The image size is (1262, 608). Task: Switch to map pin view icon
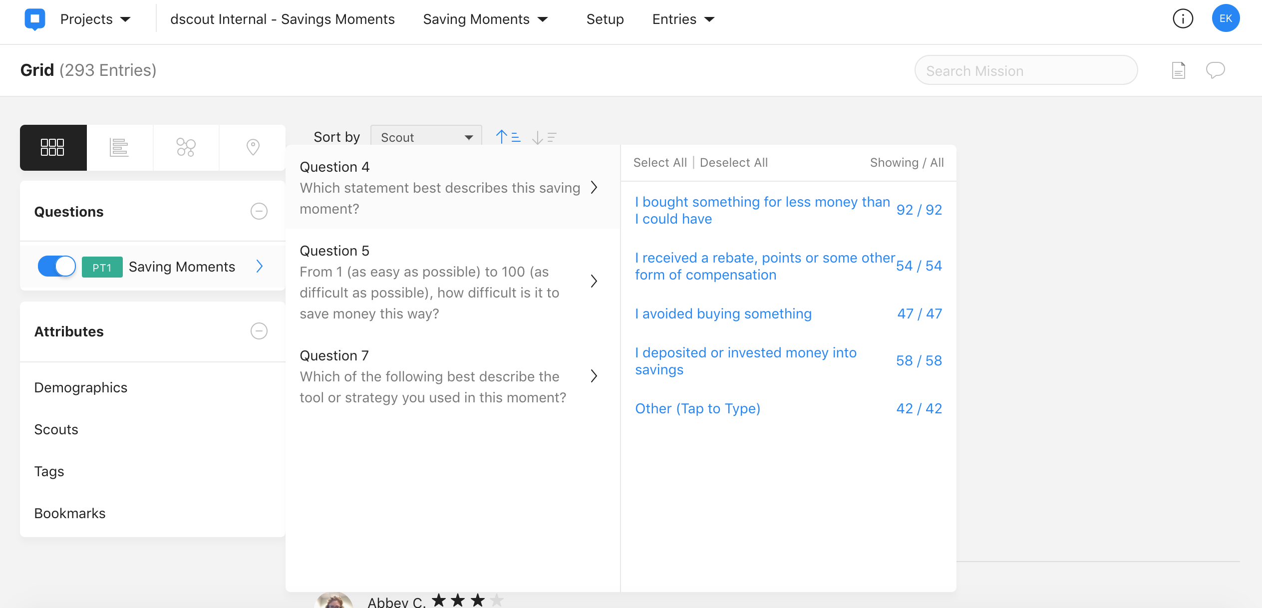[253, 147]
